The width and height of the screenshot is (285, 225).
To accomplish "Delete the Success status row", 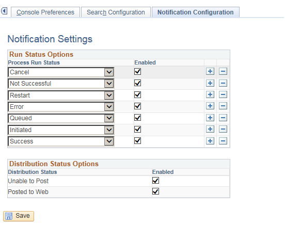I will point(223,141).
